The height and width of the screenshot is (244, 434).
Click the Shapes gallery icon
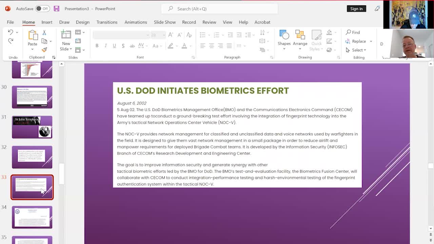click(284, 35)
